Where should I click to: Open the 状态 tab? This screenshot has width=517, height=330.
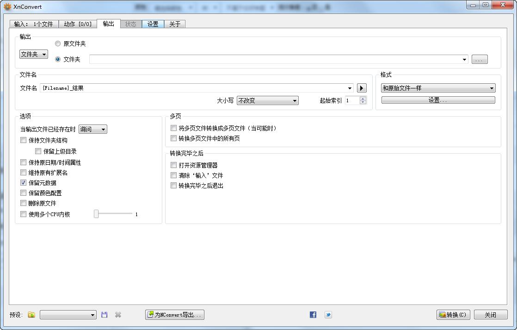coord(131,24)
